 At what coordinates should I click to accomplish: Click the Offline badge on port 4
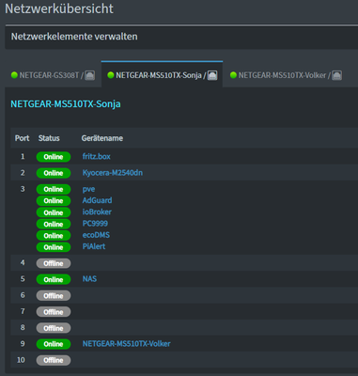pyautogui.click(x=54, y=263)
